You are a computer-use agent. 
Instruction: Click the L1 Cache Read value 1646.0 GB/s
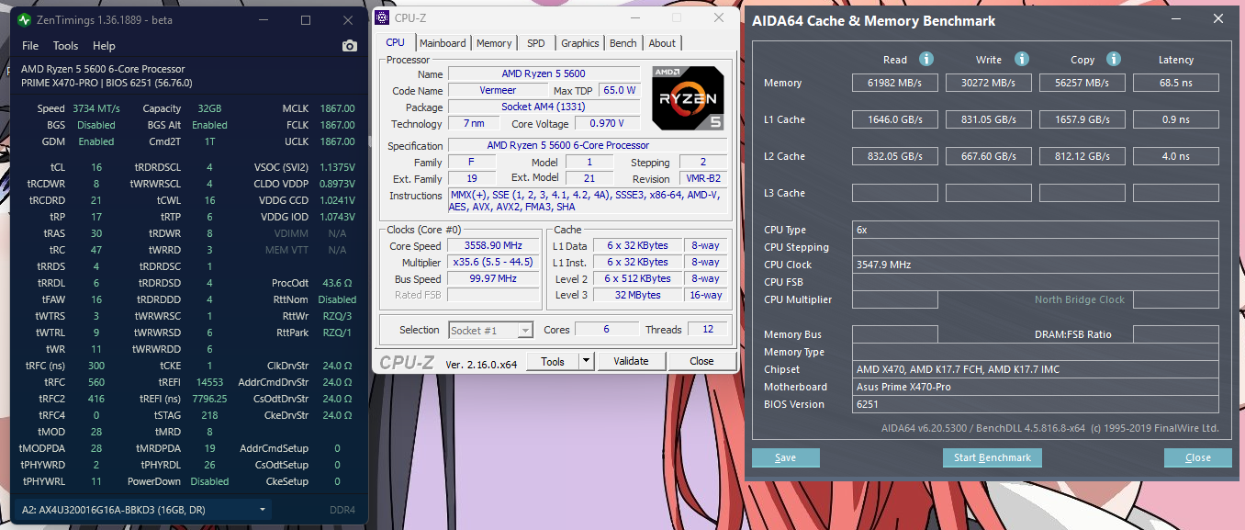click(x=895, y=119)
